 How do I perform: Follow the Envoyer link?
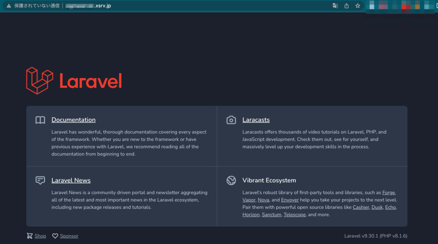click(x=290, y=200)
